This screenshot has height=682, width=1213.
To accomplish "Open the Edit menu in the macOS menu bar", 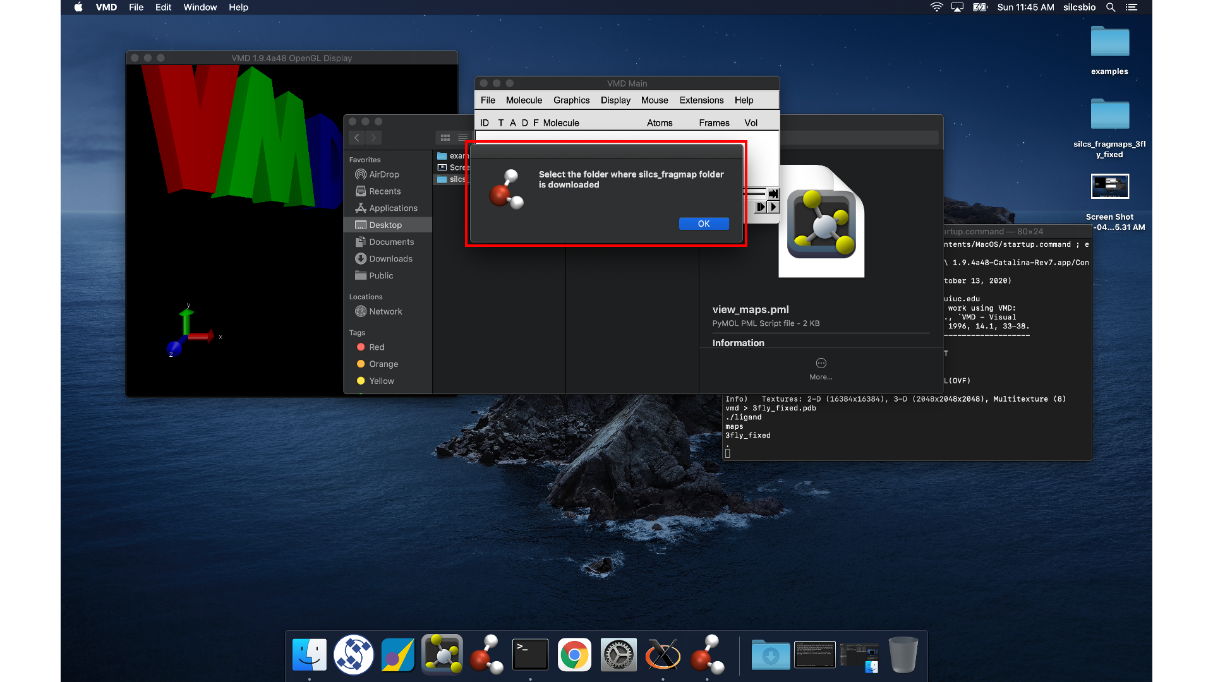I will (163, 7).
